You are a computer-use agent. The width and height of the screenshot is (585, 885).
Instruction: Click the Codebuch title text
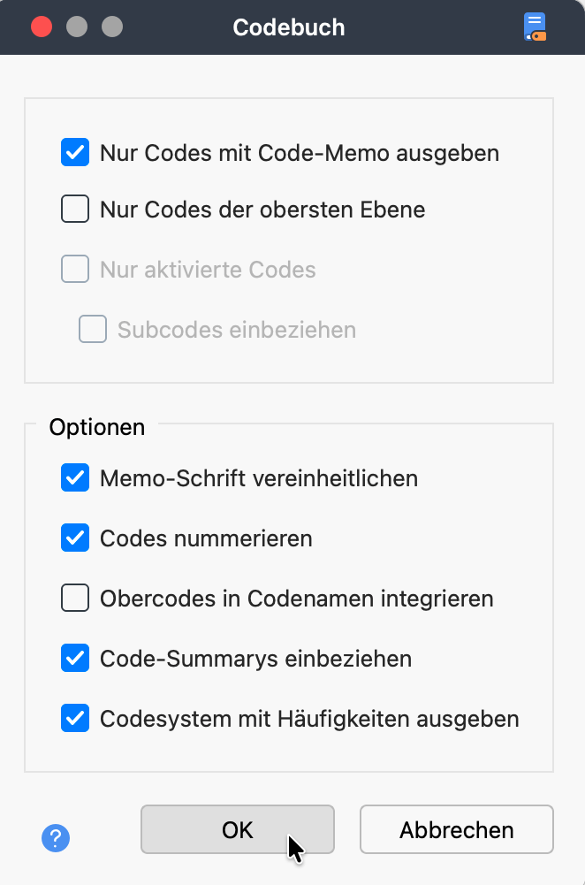288,27
